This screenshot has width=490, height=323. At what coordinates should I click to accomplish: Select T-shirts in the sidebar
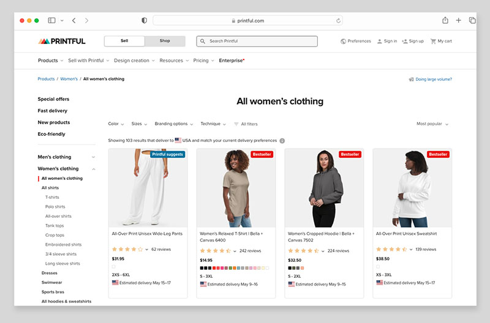click(x=52, y=197)
